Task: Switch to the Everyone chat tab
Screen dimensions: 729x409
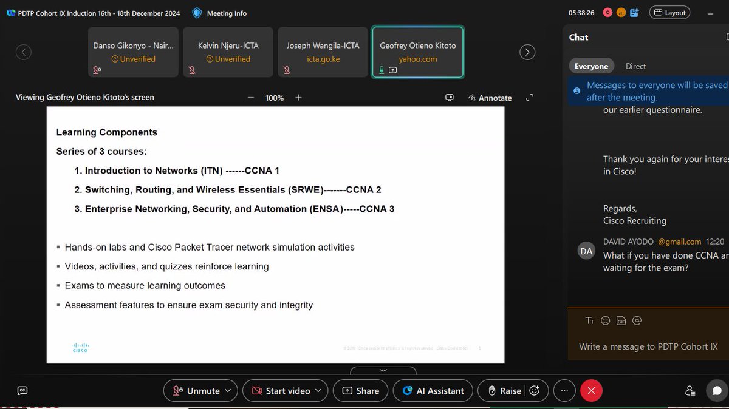Action: click(591, 66)
